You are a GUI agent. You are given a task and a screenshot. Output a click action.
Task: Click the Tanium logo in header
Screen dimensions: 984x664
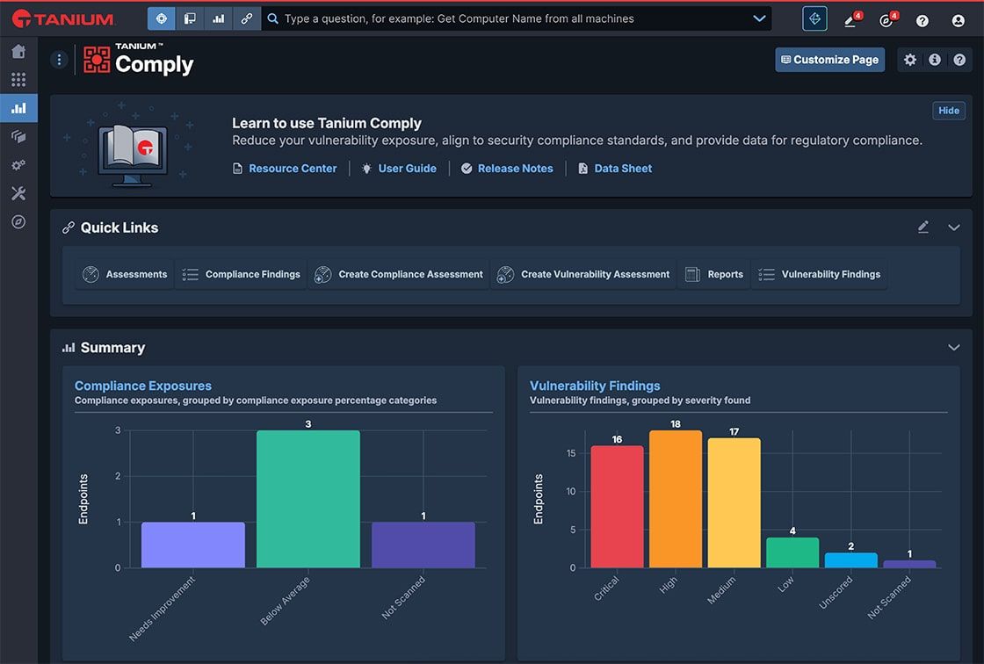pos(62,18)
